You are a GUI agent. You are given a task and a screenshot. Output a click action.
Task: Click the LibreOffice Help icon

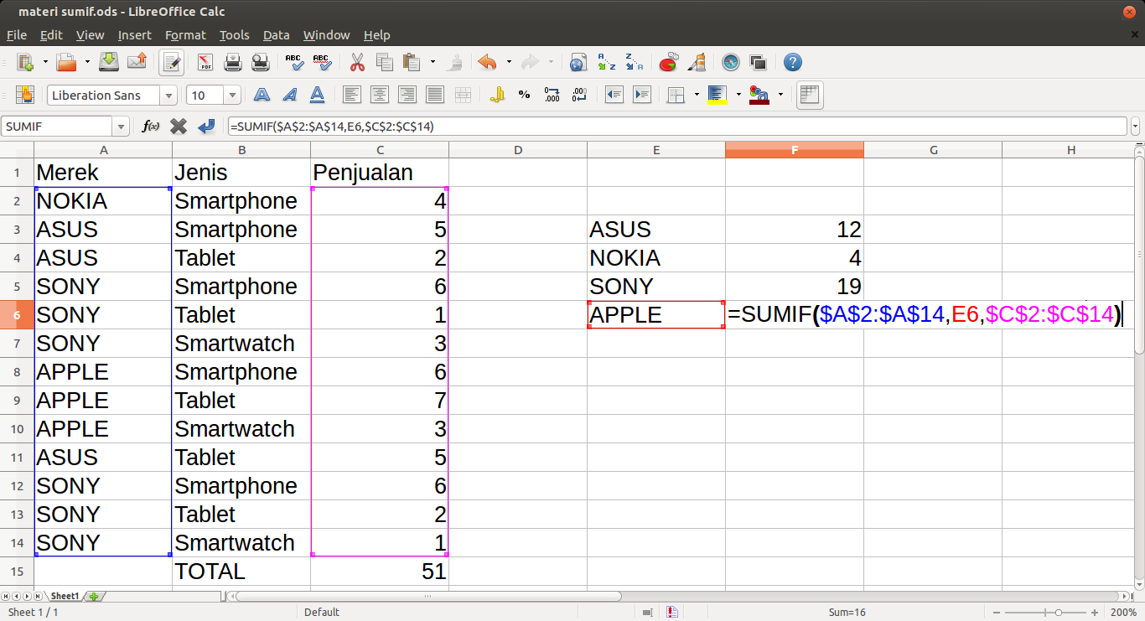point(793,62)
